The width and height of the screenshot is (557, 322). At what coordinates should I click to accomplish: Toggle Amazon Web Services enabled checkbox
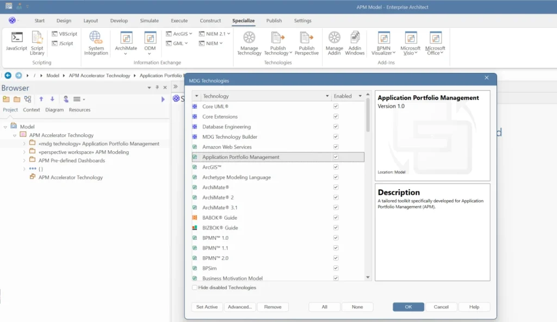click(336, 147)
